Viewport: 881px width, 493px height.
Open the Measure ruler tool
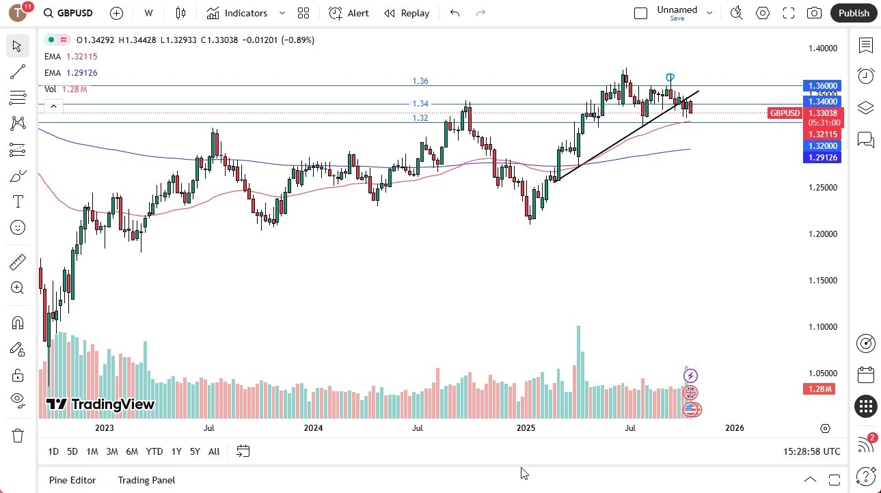click(17, 262)
